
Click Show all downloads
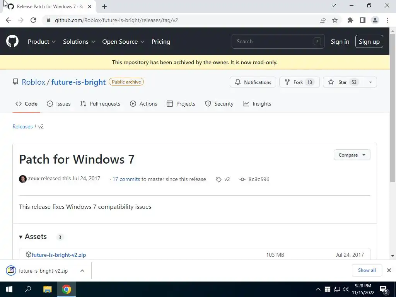click(x=367, y=270)
